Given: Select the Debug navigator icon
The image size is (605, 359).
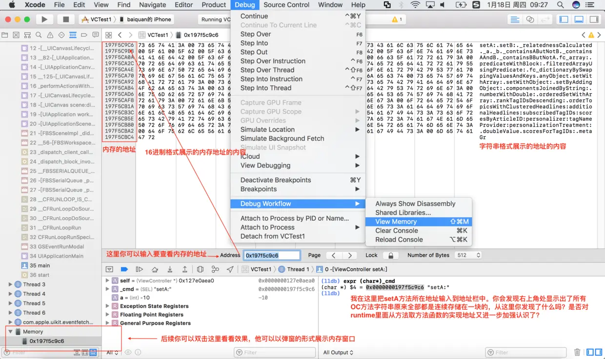Looking at the screenshot, I should pyautogui.click(x=73, y=35).
